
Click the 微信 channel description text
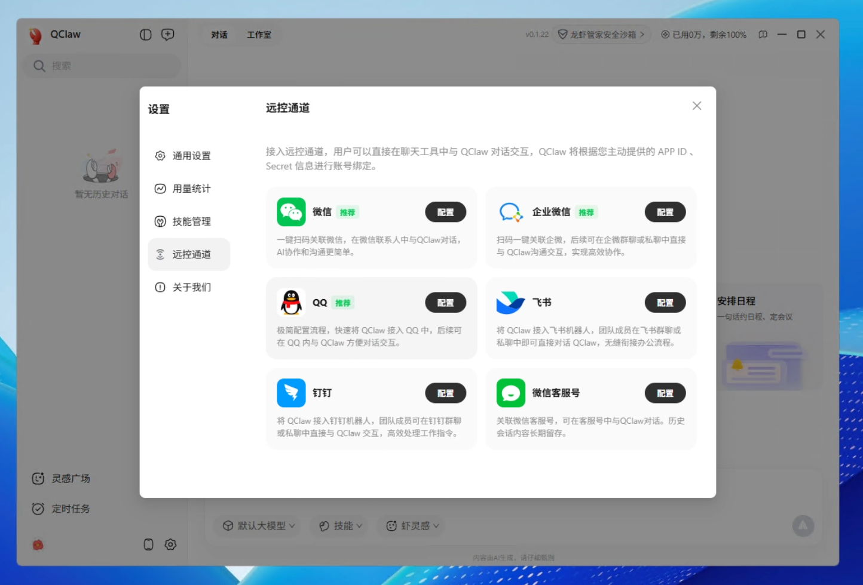369,246
